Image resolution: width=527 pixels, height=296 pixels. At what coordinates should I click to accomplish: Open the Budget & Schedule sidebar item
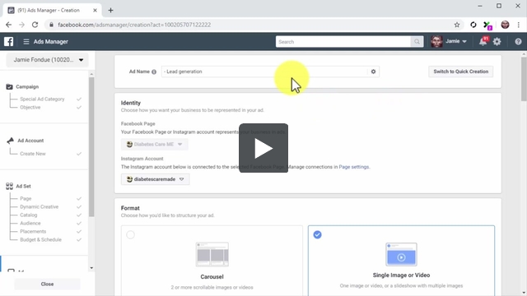[x=40, y=239]
